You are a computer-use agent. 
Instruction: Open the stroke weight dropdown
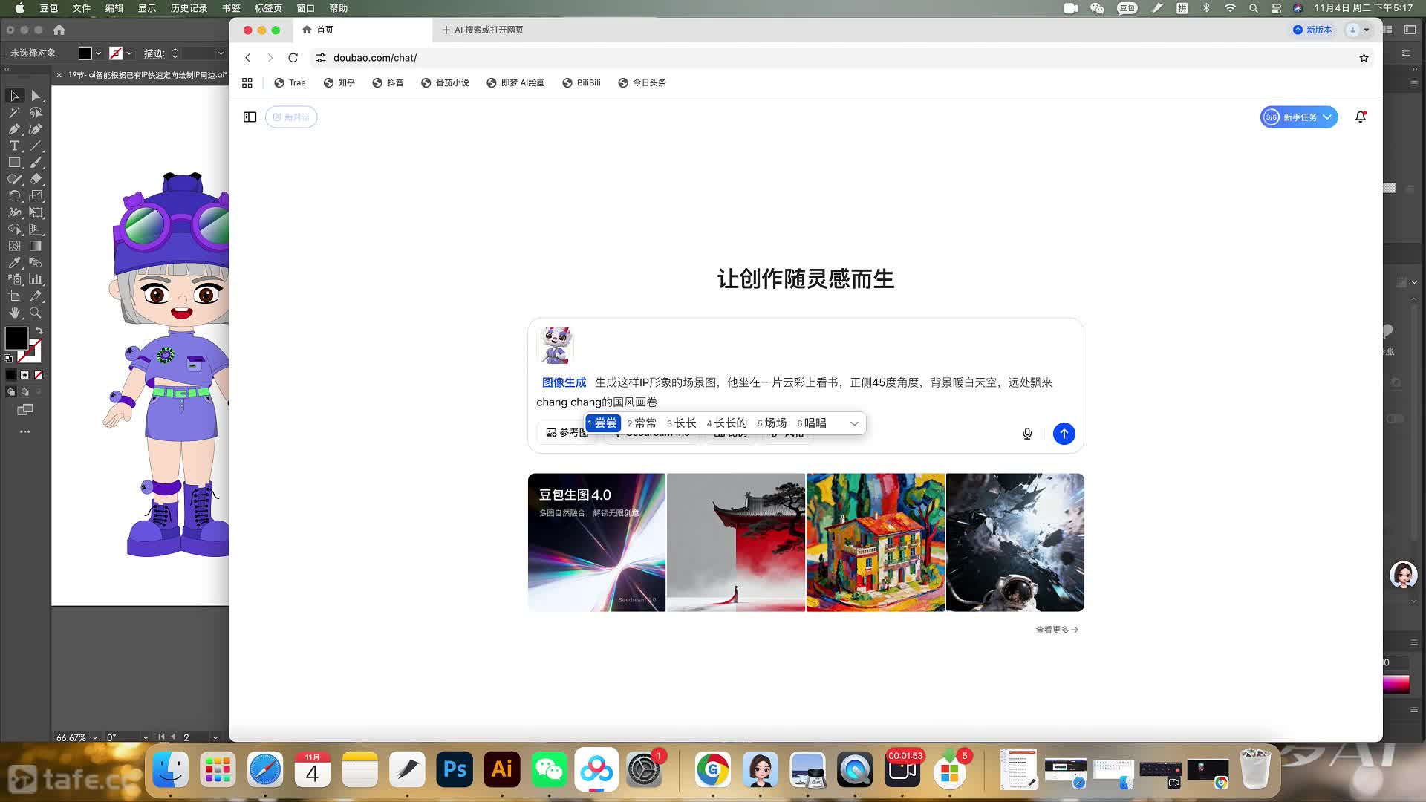221,53
